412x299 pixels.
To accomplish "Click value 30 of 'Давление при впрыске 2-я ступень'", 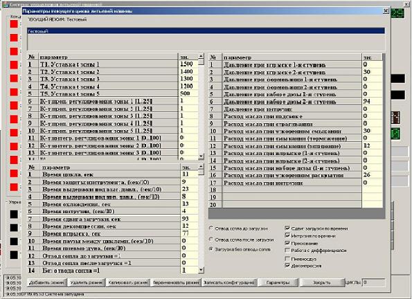I will point(373,72).
